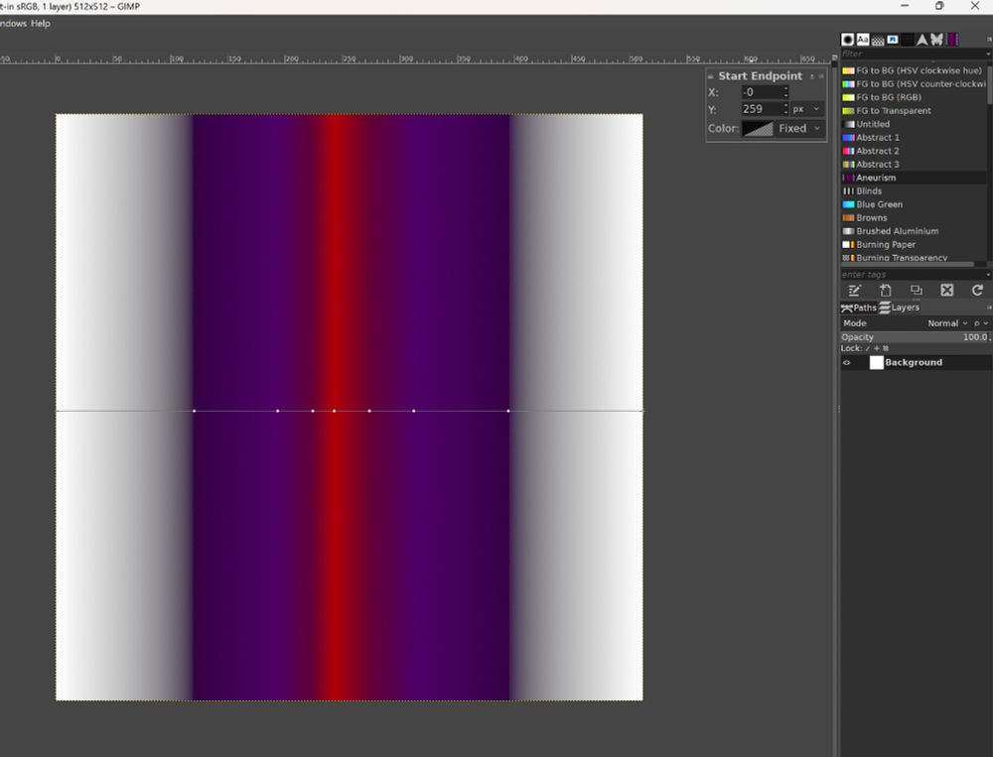Open the Windows menu
993x757 pixels.
click(x=13, y=24)
